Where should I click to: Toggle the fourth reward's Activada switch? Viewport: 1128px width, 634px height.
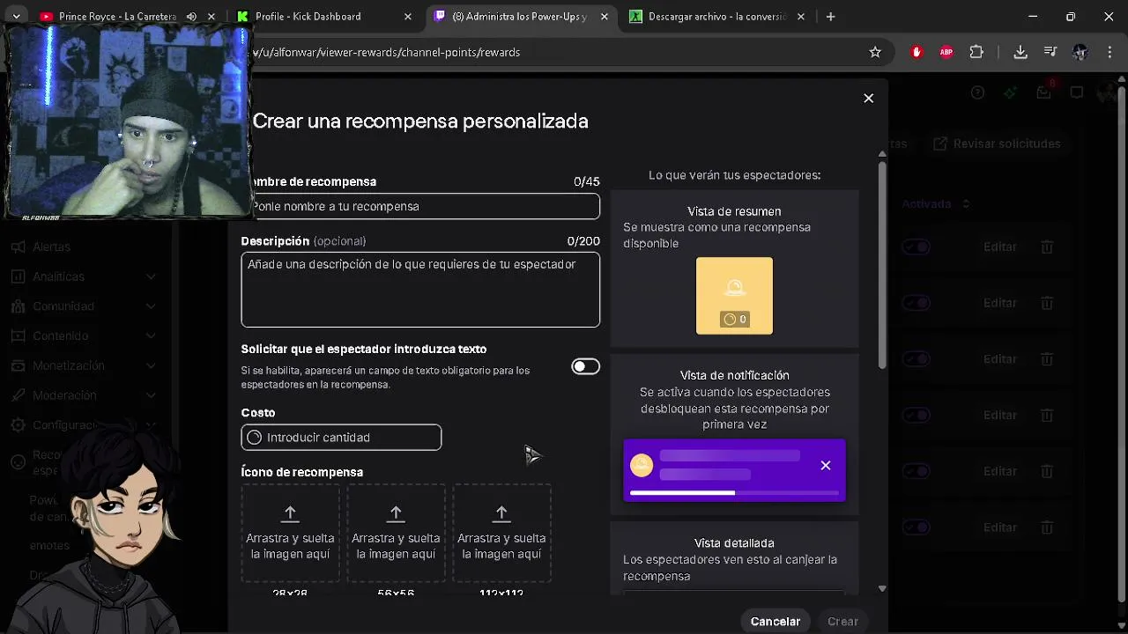[x=916, y=415]
